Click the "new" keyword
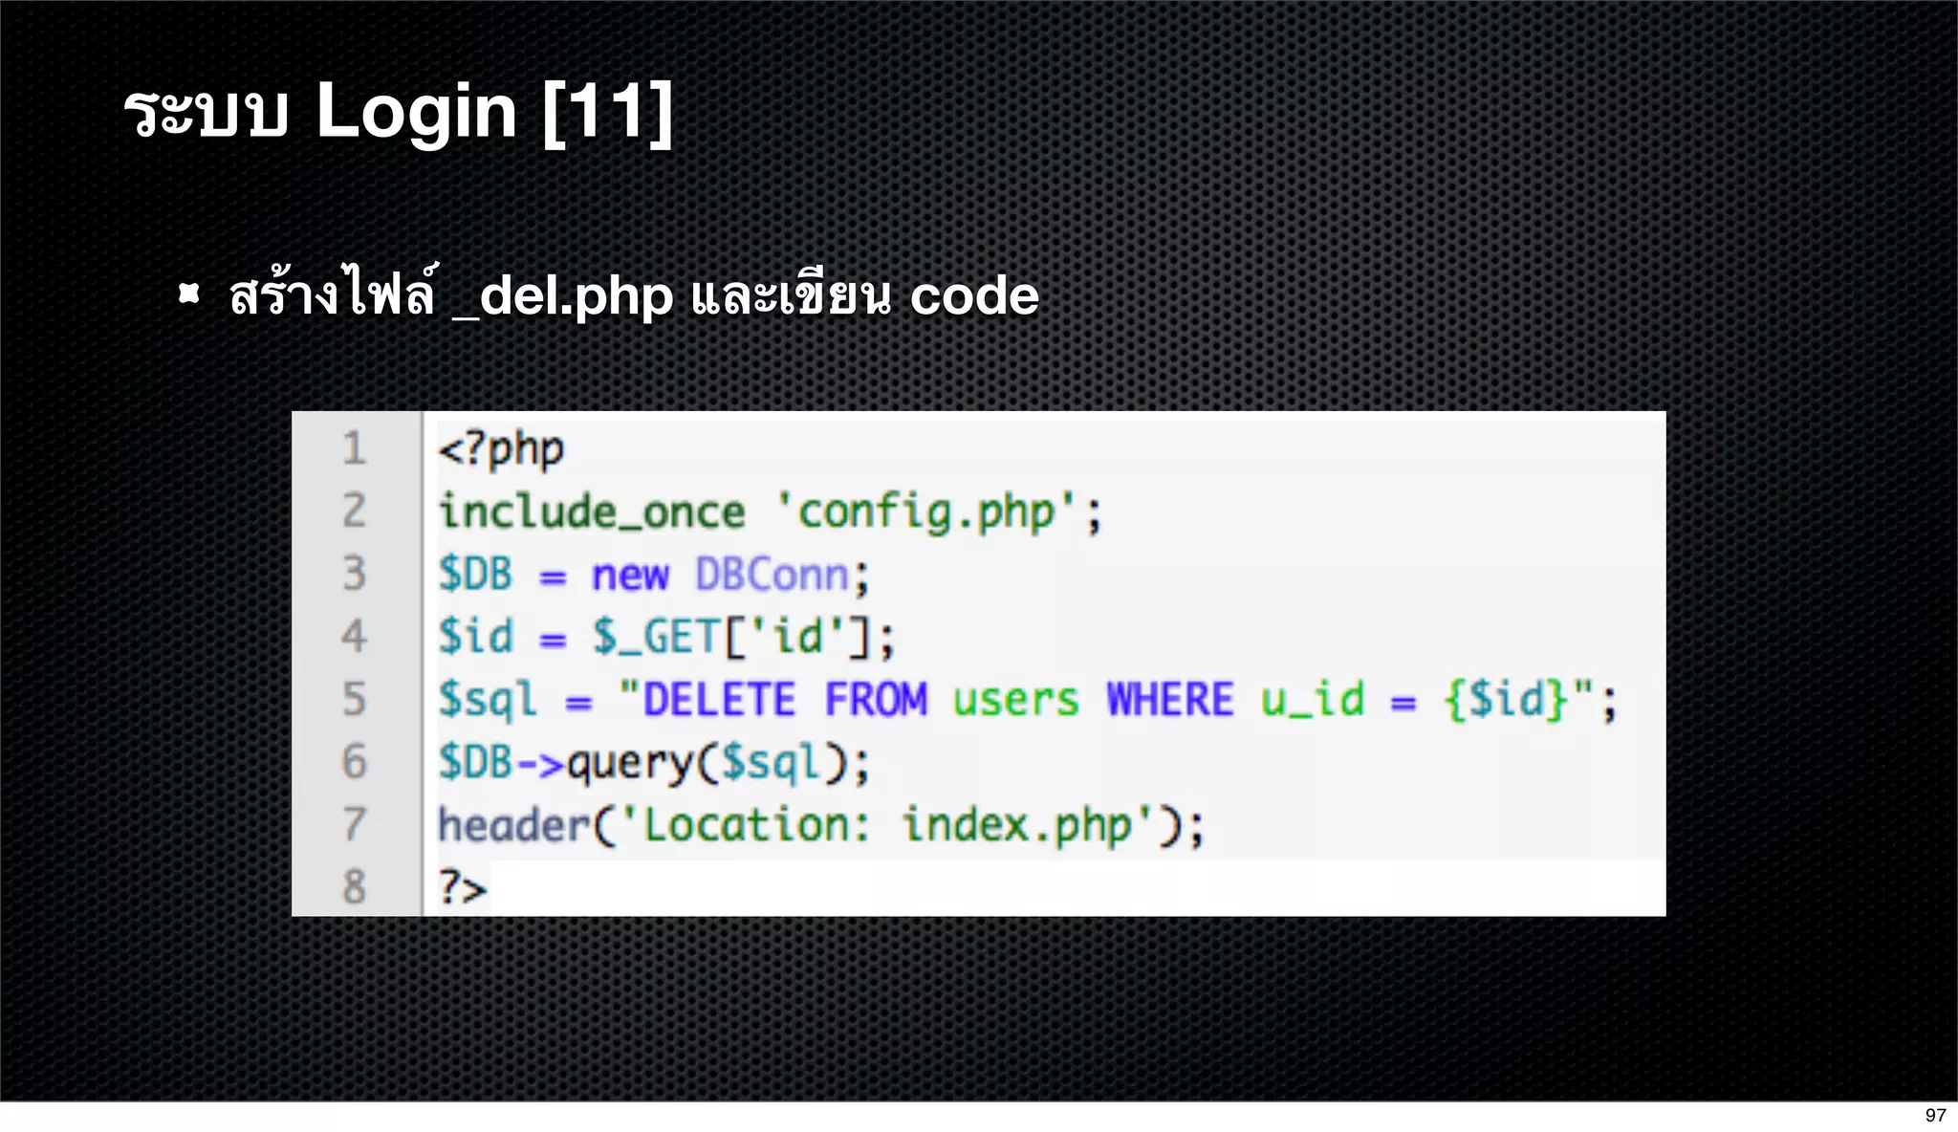Screen dimensions: 1958x1132 click(630, 576)
